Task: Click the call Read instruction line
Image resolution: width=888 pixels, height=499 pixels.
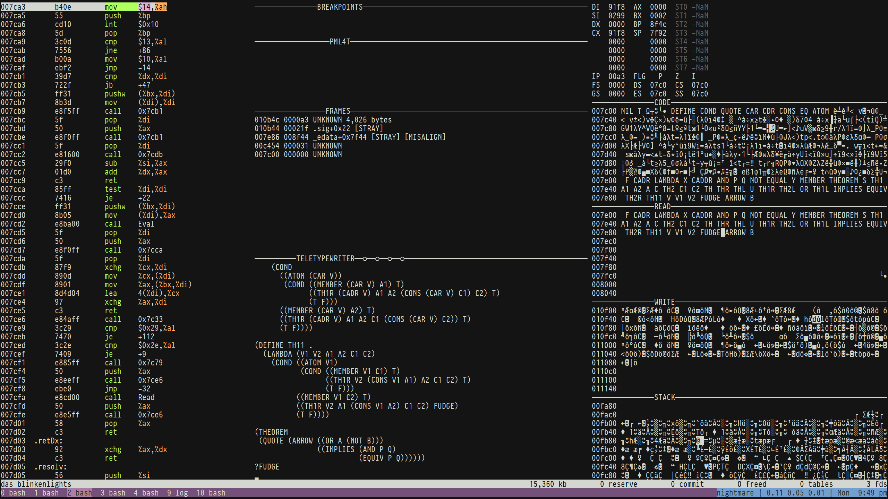Action: [x=129, y=397]
